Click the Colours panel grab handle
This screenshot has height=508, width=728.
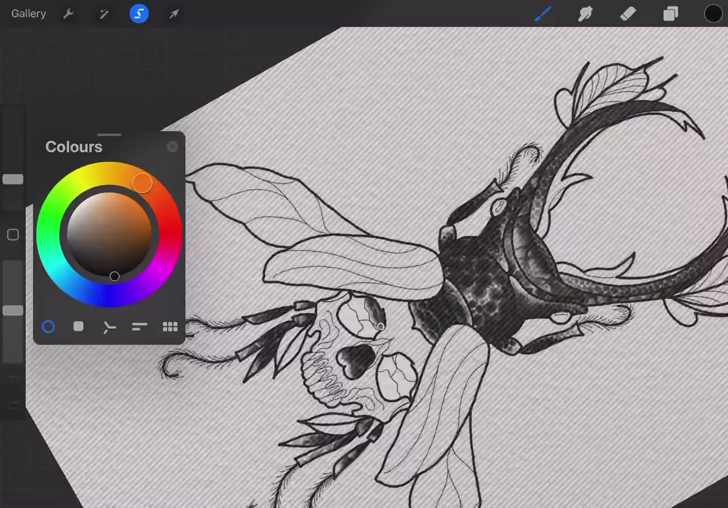coord(109,135)
